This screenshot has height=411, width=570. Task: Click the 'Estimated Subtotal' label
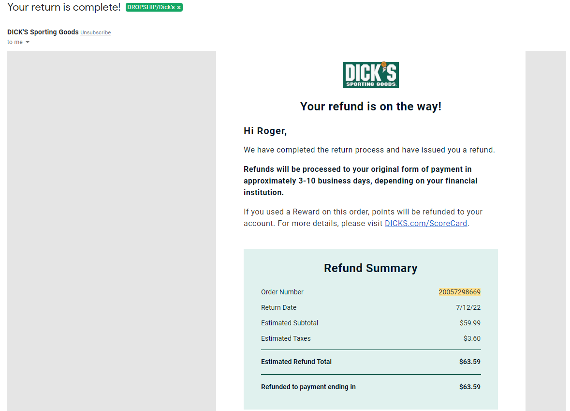click(290, 323)
